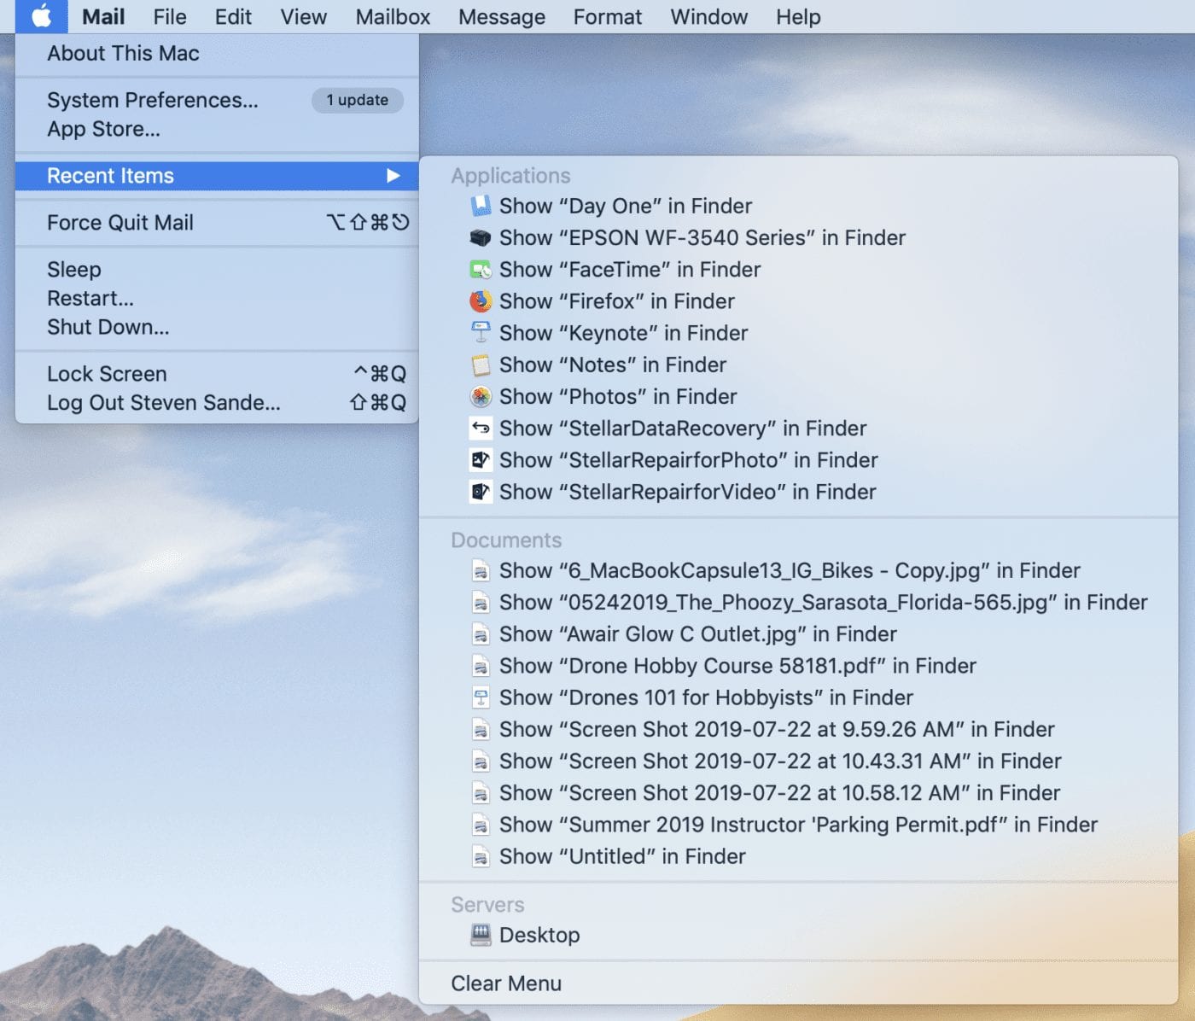
Task: Select Lock Screen option
Action: pyautogui.click(x=107, y=374)
